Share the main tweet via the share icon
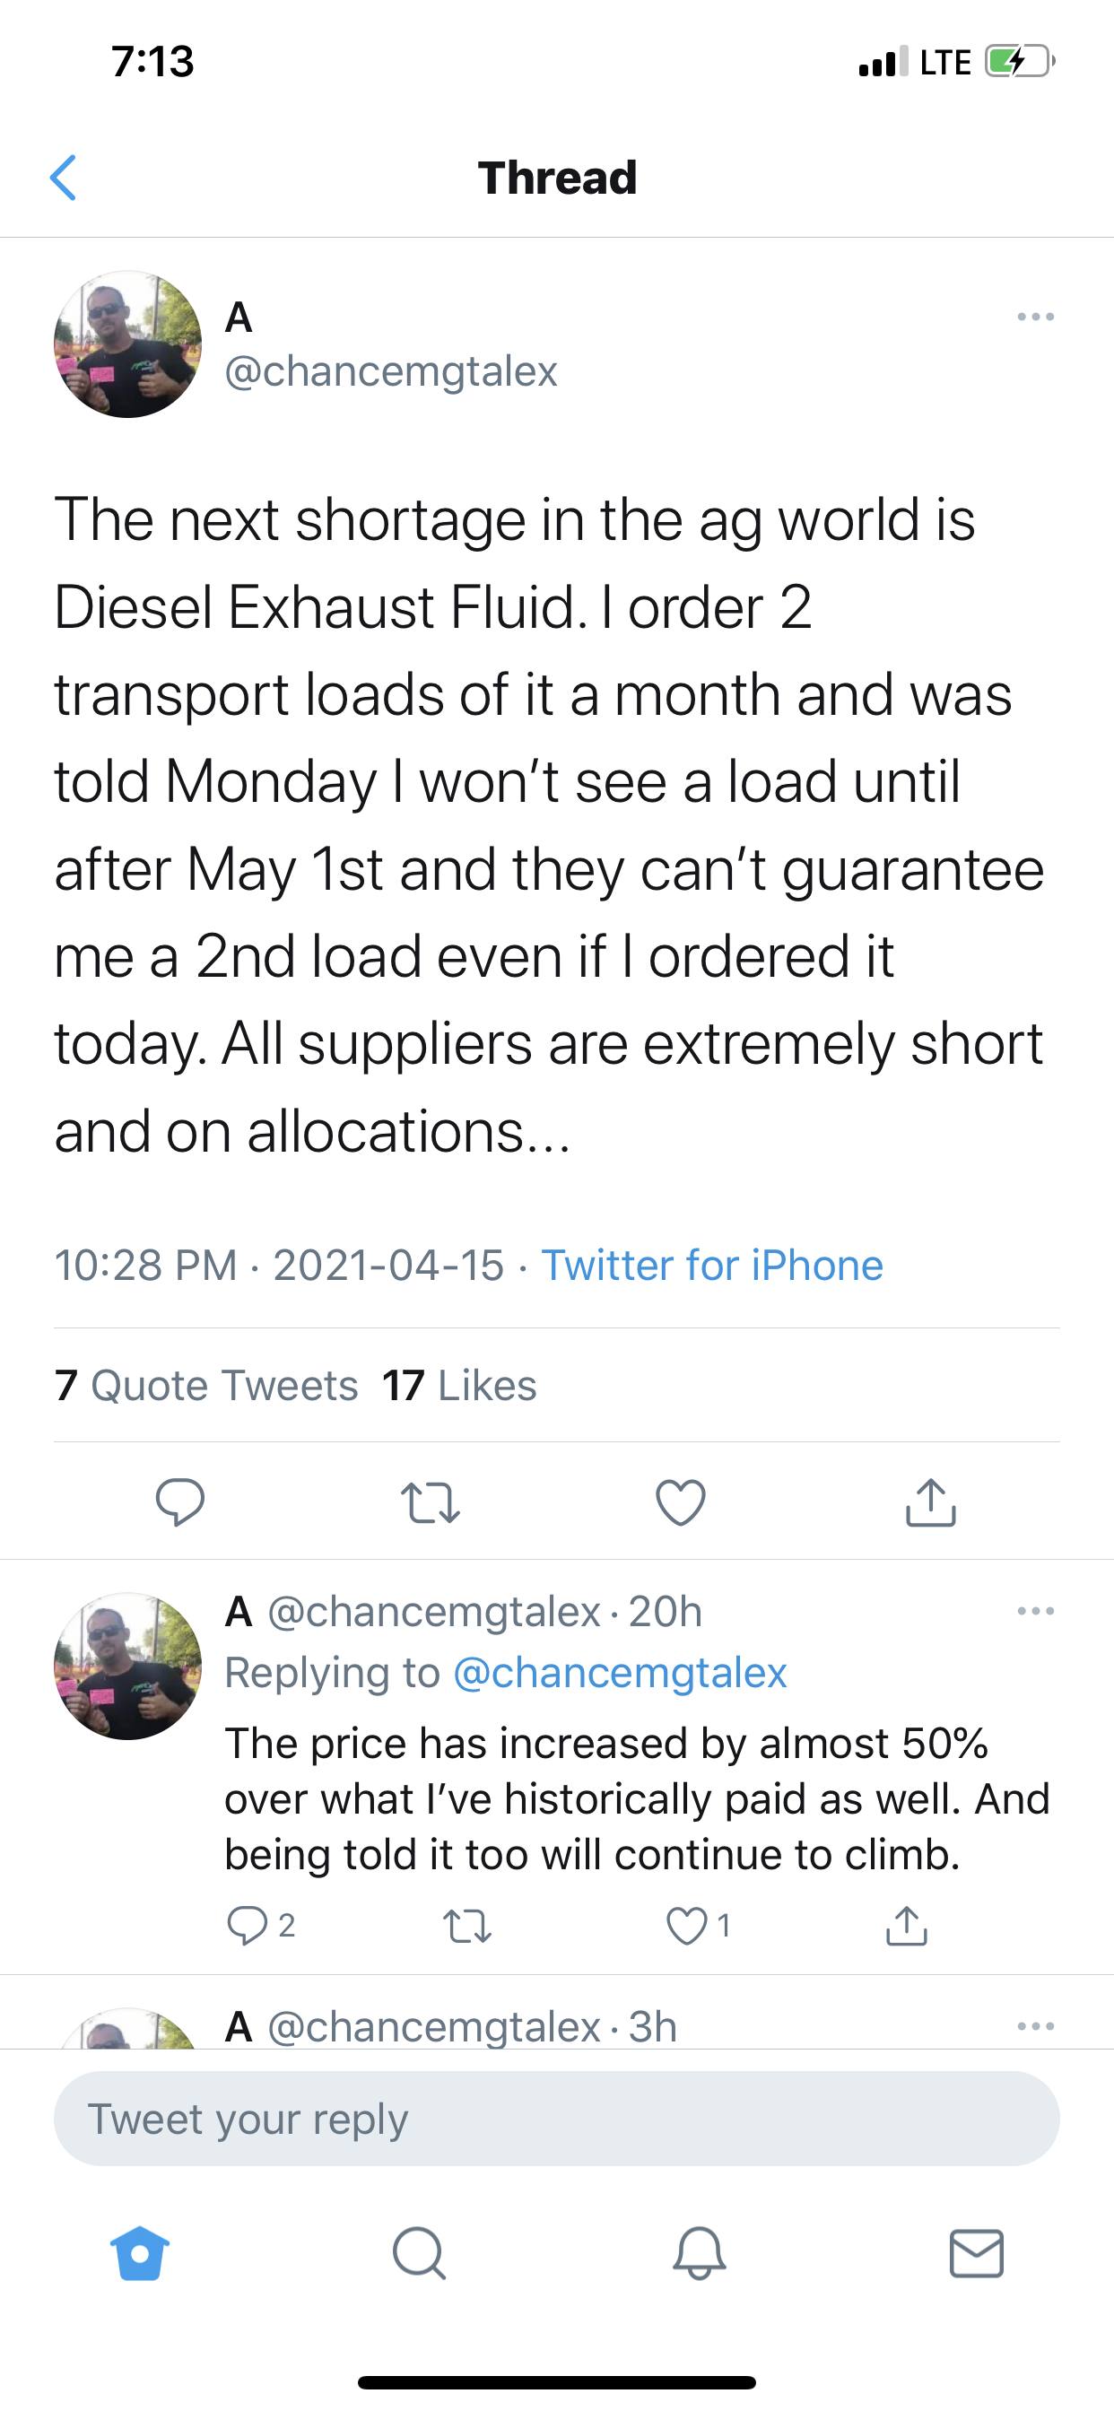The height and width of the screenshot is (2411, 1114). tap(930, 1502)
